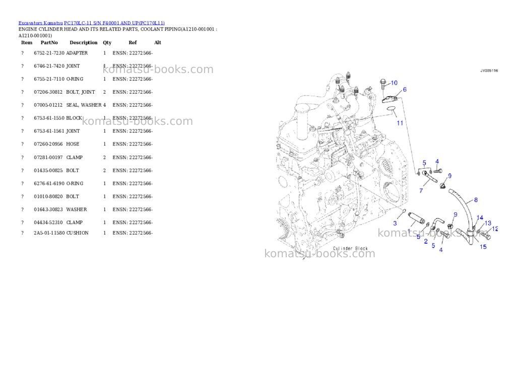Click callout number 15 in the diagram

coord(483,247)
